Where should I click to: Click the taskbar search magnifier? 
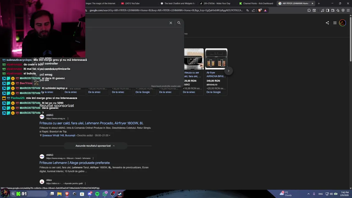(x=13, y=194)
